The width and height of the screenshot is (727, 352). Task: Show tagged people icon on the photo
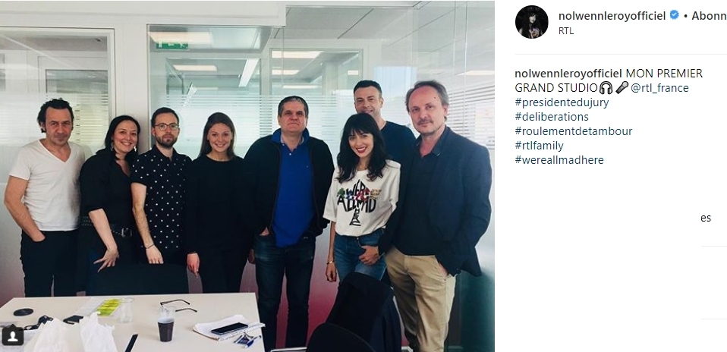point(12,335)
